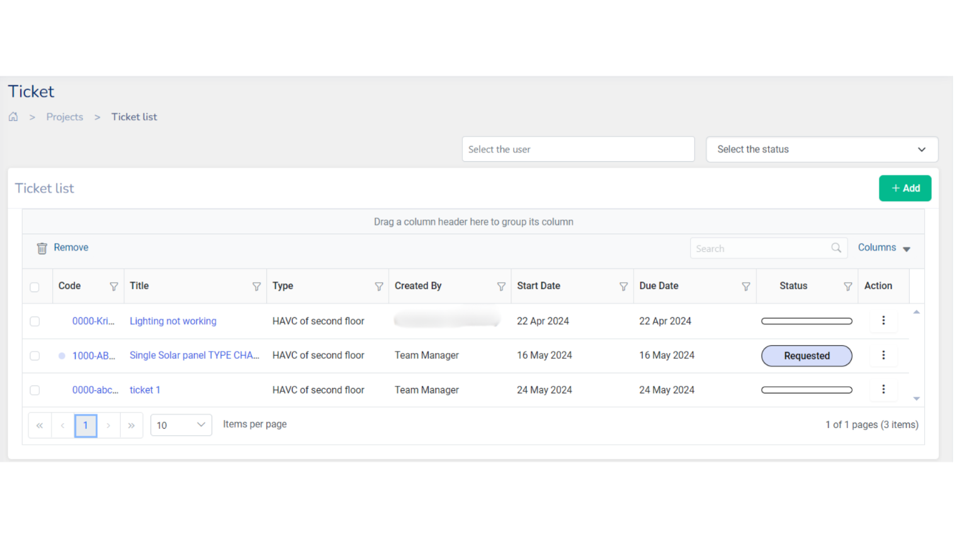Open filter for the Title column
Screen dimensions: 967x544
(256, 286)
